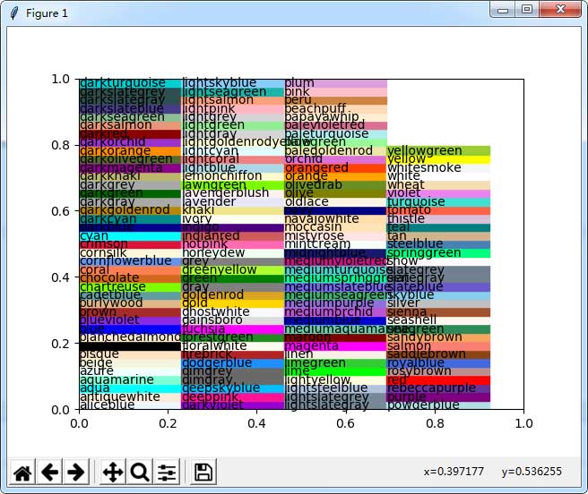Click the tomato color bar
This screenshot has height=494, width=588.
pyautogui.click(x=438, y=210)
